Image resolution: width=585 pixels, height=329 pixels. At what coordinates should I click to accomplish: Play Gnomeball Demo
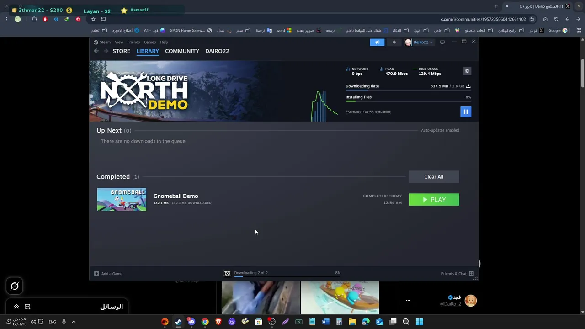[x=434, y=200]
